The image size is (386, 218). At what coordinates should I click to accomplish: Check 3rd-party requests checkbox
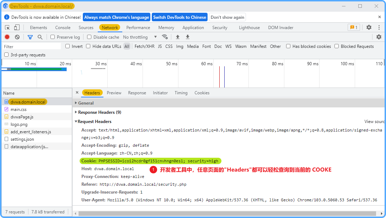[x=6, y=55]
